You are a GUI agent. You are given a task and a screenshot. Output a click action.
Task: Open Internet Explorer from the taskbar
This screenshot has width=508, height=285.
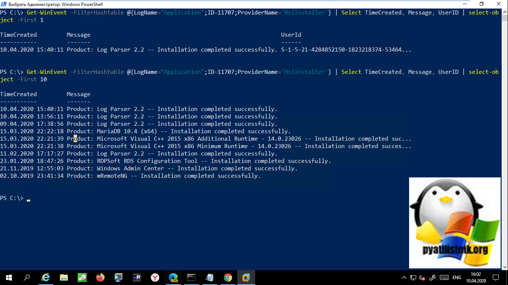pyautogui.click(x=46, y=277)
